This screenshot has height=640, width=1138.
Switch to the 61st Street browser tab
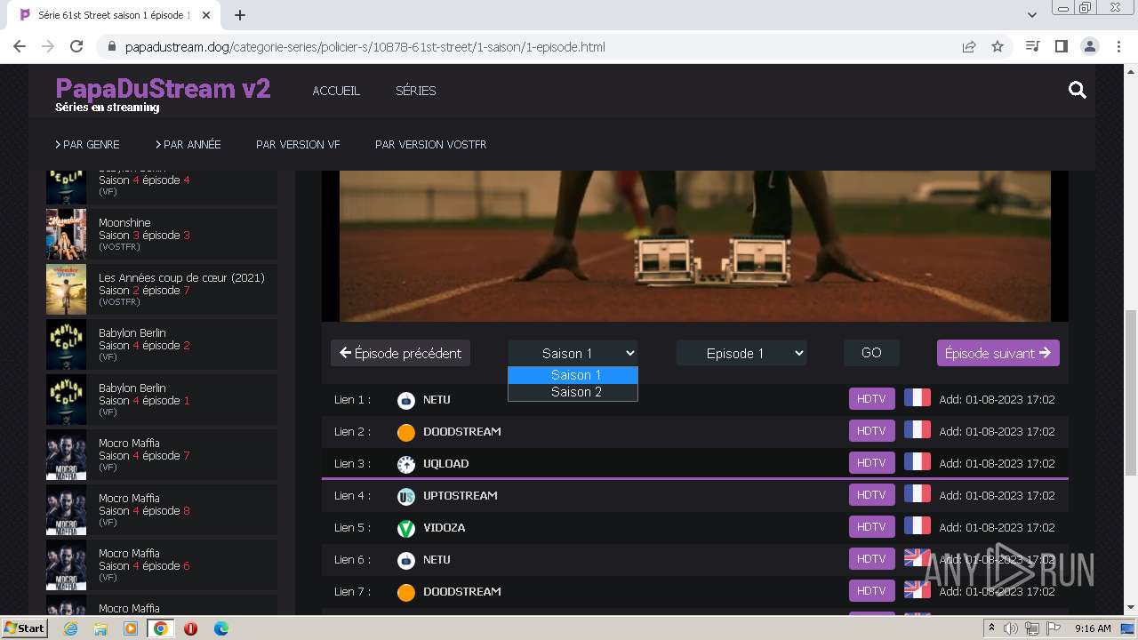point(114,15)
